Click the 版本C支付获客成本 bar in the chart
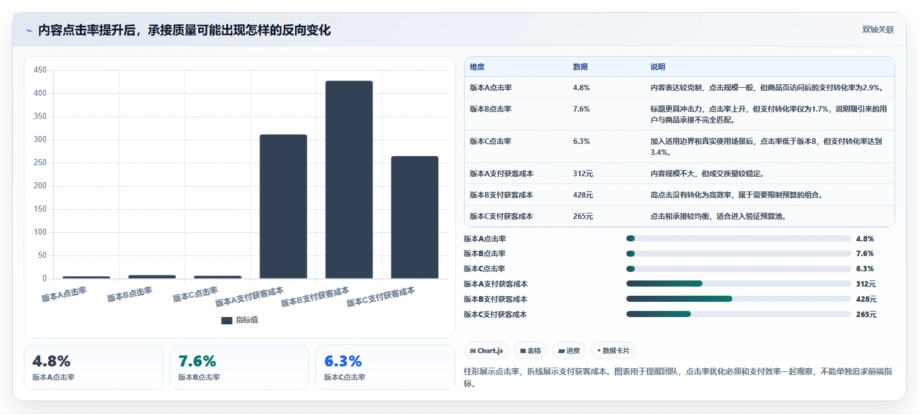Image resolution: width=919 pixels, height=414 pixels. tap(415, 218)
